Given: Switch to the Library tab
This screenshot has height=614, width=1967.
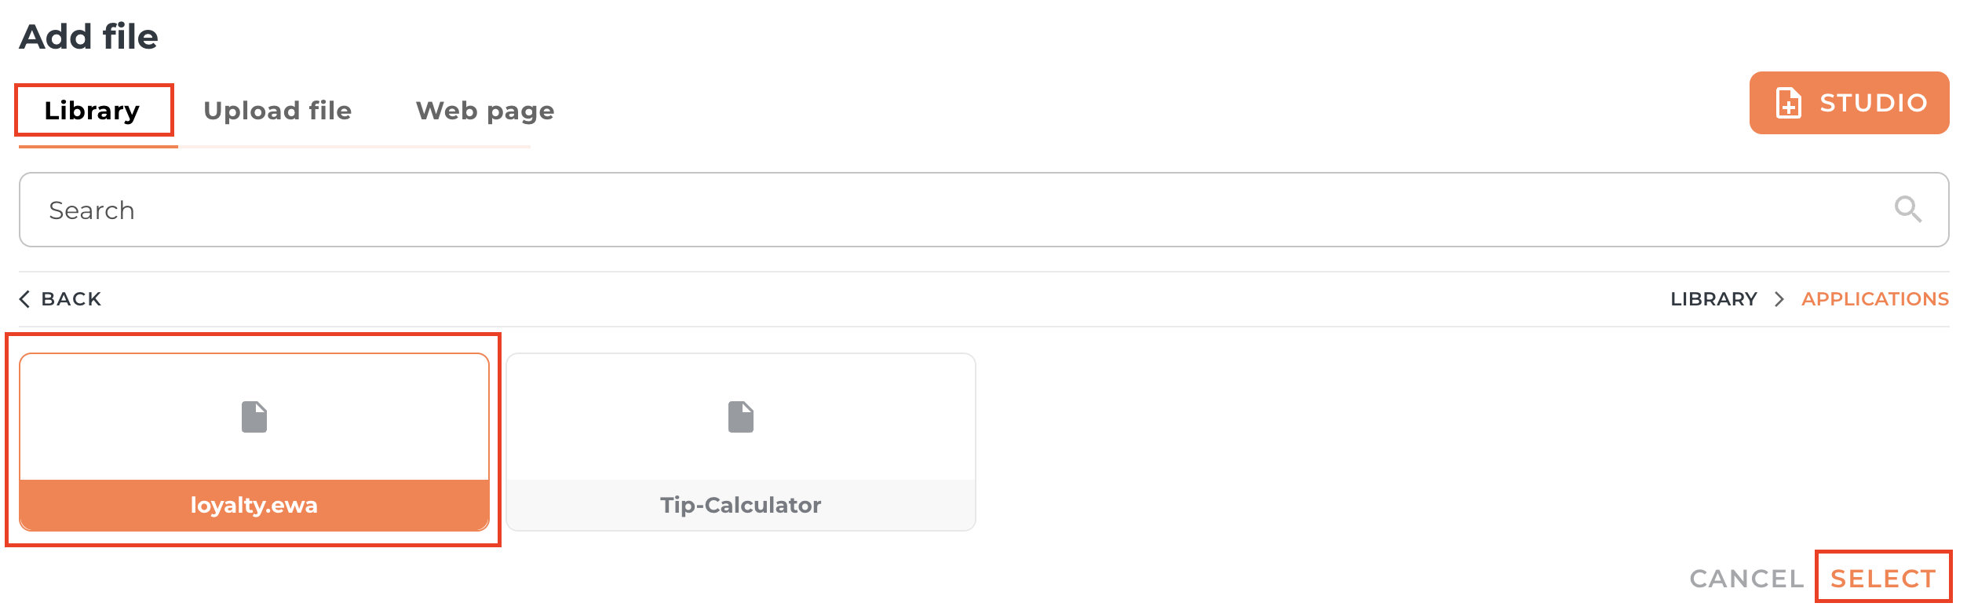Looking at the screenshot, I should (x=92, y=111).
